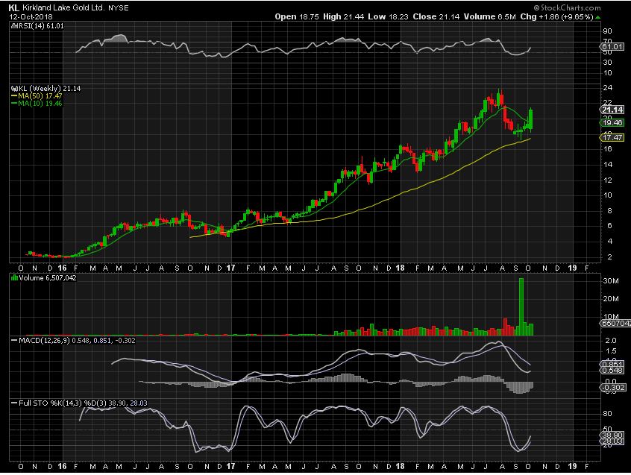Click the Volume 6.5M header value
631x475 pixels.
tap(489, 17)
